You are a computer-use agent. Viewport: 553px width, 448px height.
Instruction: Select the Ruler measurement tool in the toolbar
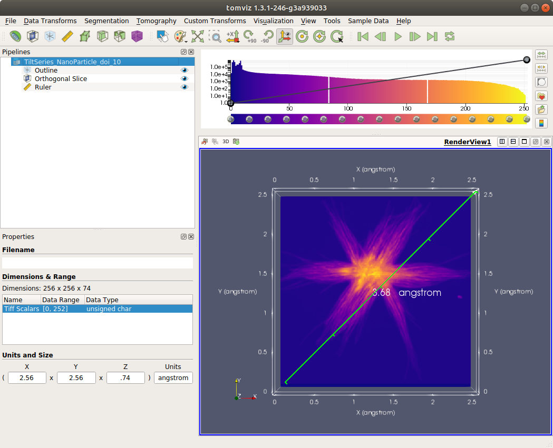point(67,36)
